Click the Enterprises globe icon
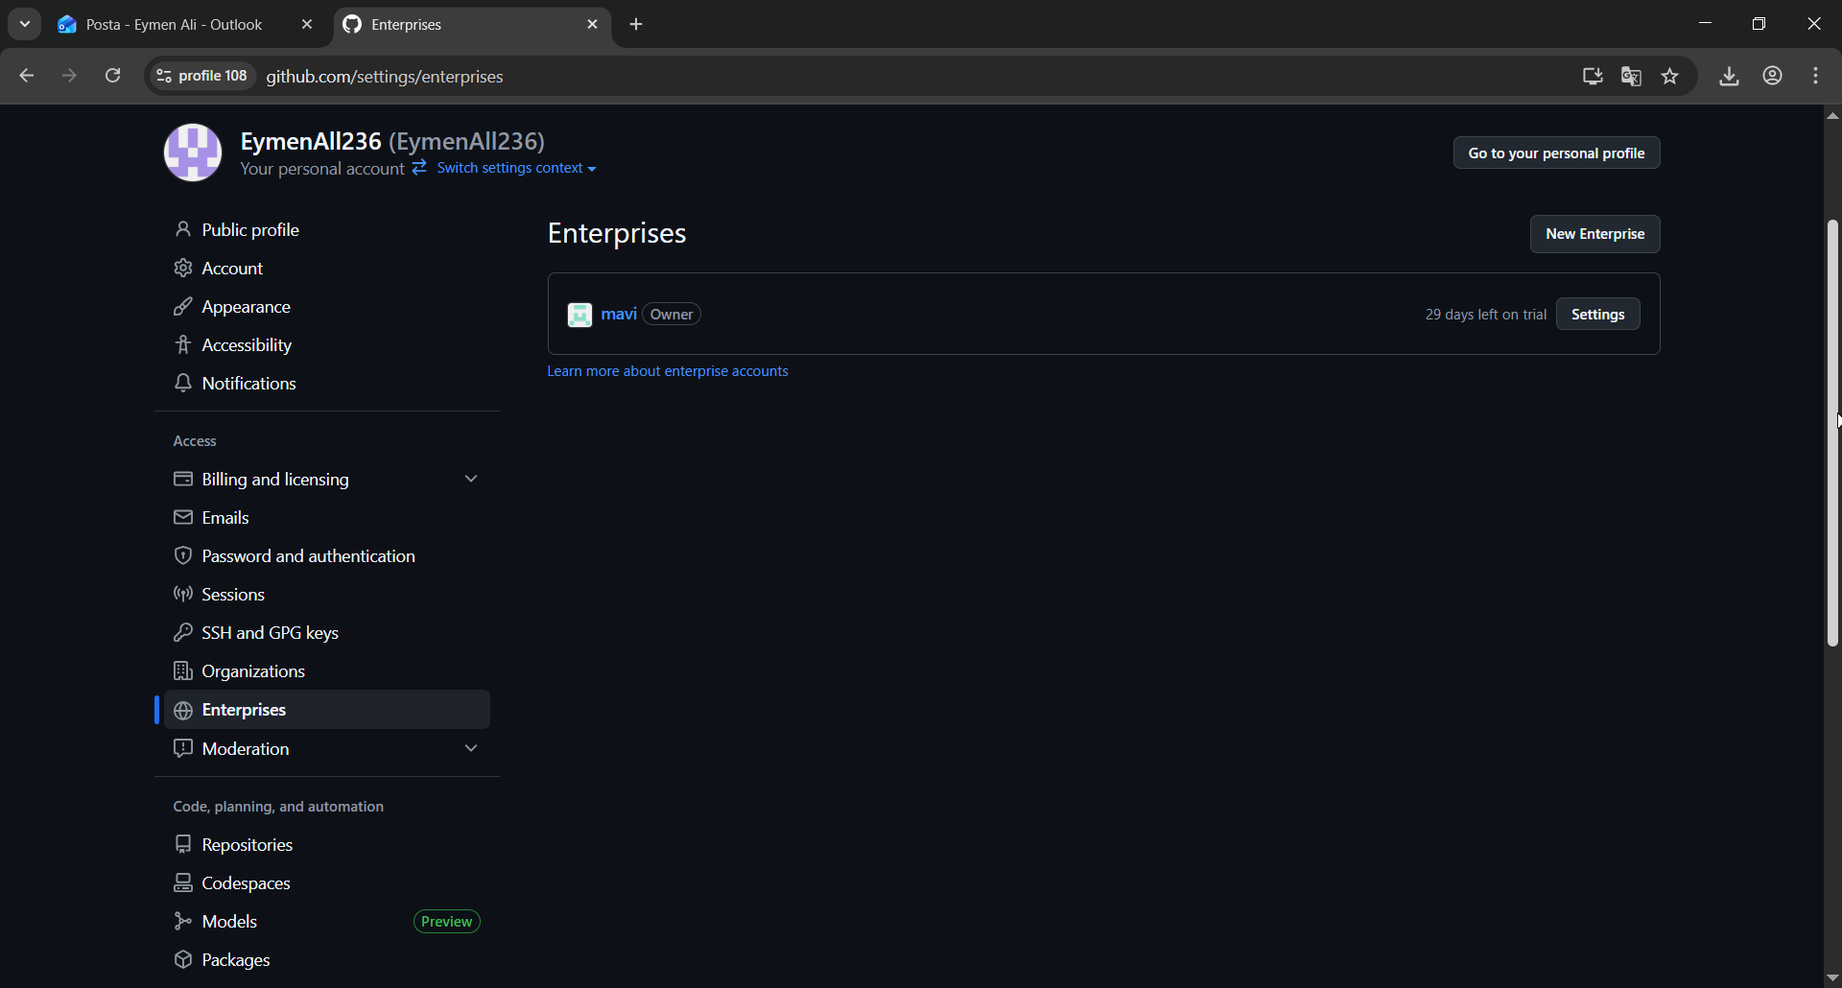The image size is (1842, 988). point(182,711)
